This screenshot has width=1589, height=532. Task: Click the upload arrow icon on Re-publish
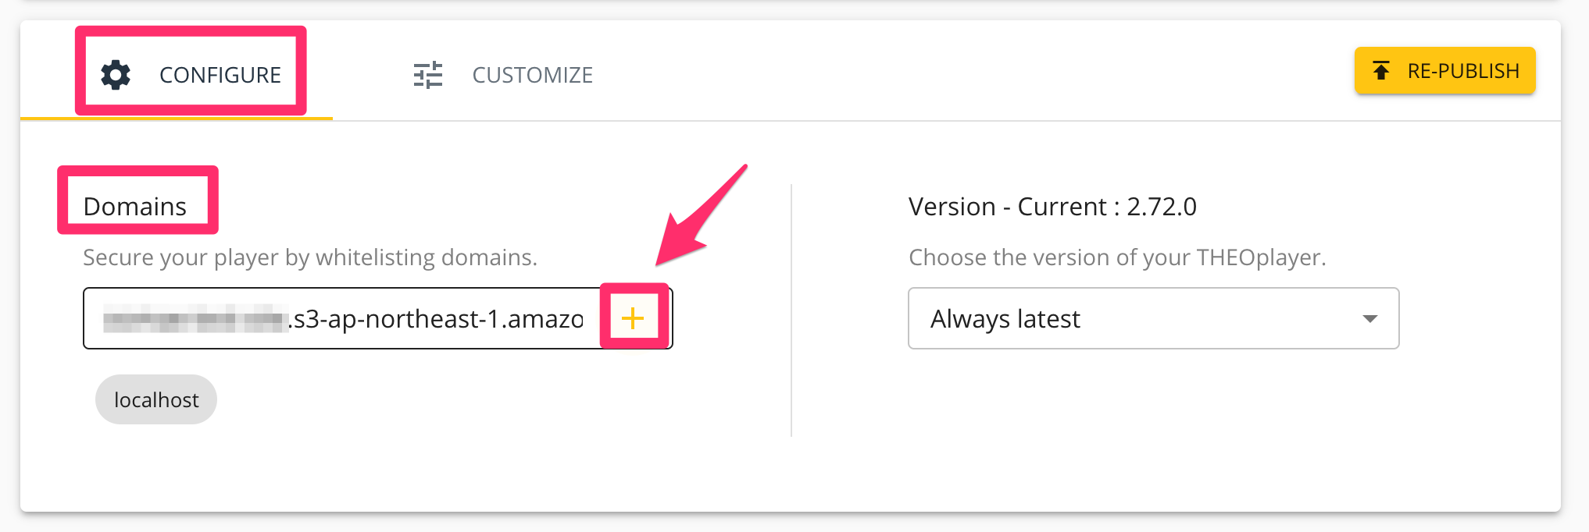pyautogui.click(x=1381, y=71)
